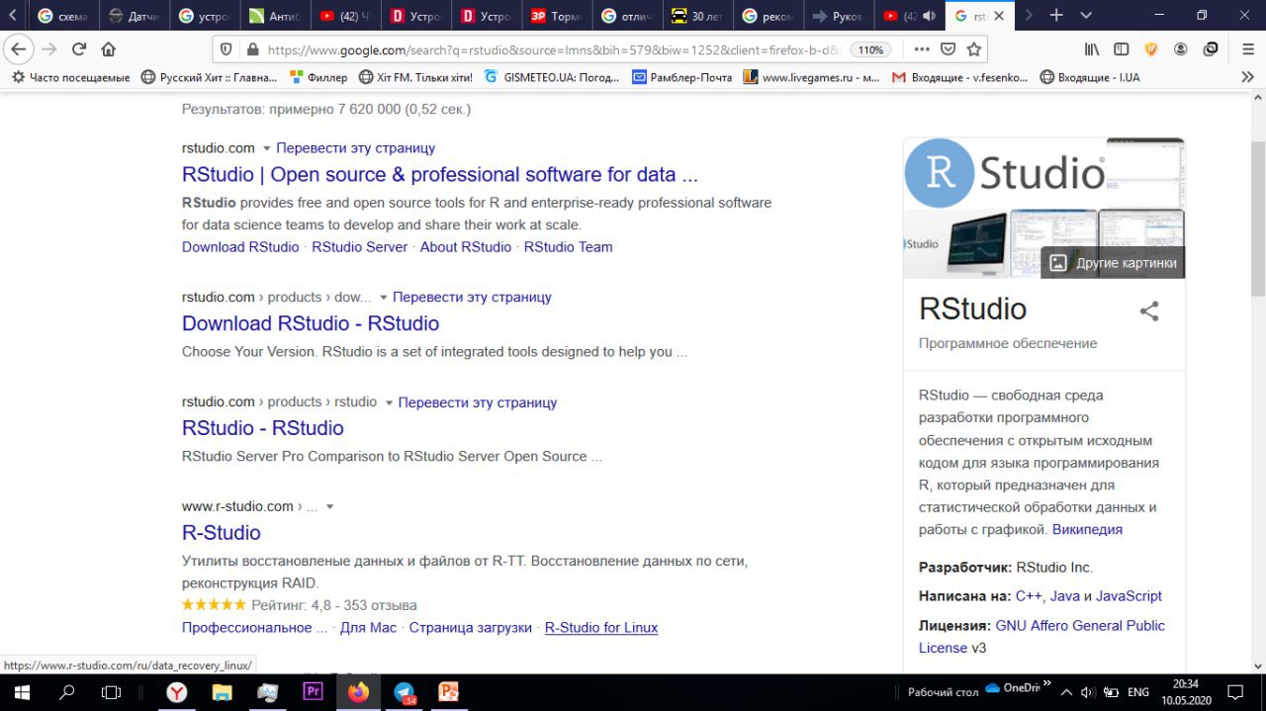Open File Explorer from taskbar
This screenshot has width=1266, height=711.
click(x=222, y=692)
